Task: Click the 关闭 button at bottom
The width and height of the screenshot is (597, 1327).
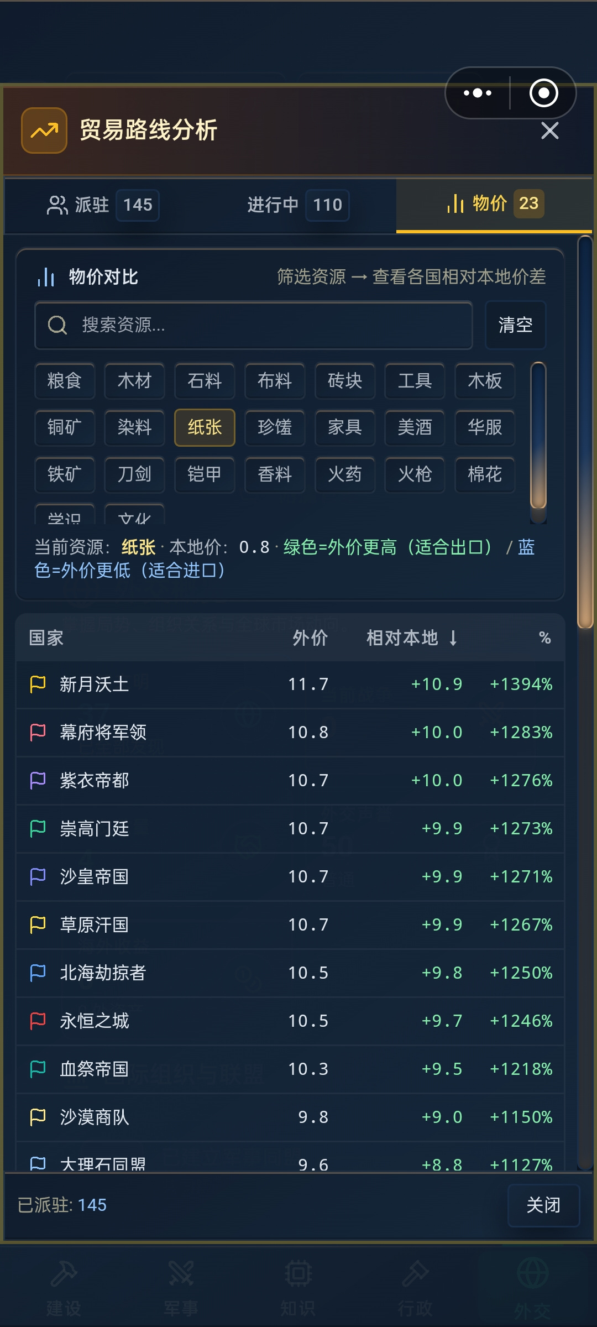Action: coord(543,1205)
